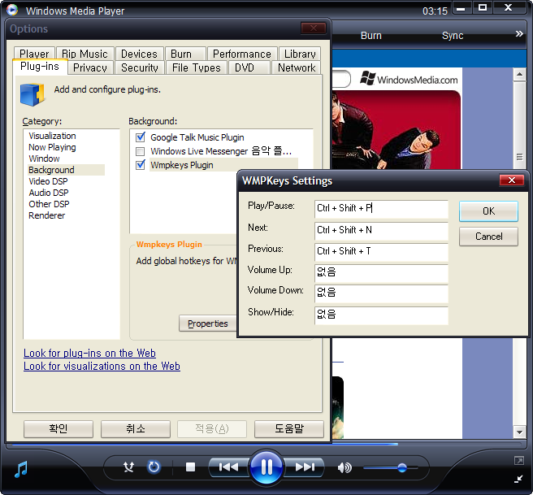This screenshot has height=495, width=533.
Task: Click the plug-ins box icon
Action: coord(32,94)
